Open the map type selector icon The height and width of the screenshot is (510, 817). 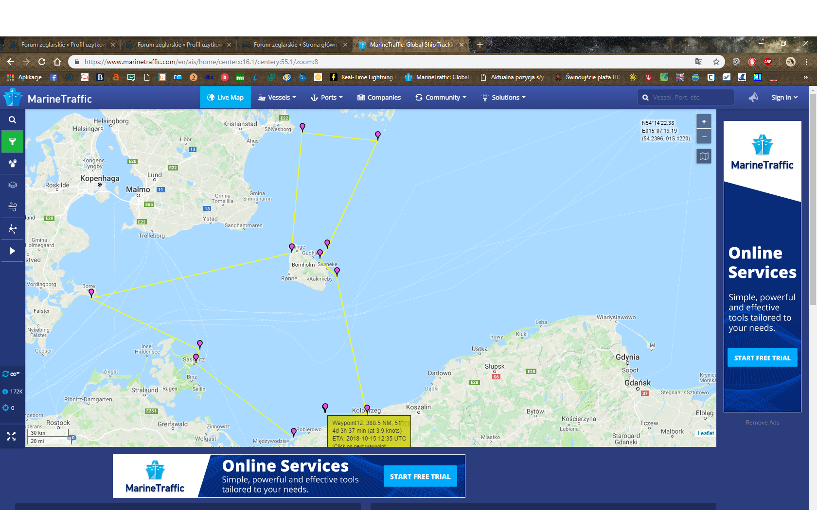(x=704, y=156)
